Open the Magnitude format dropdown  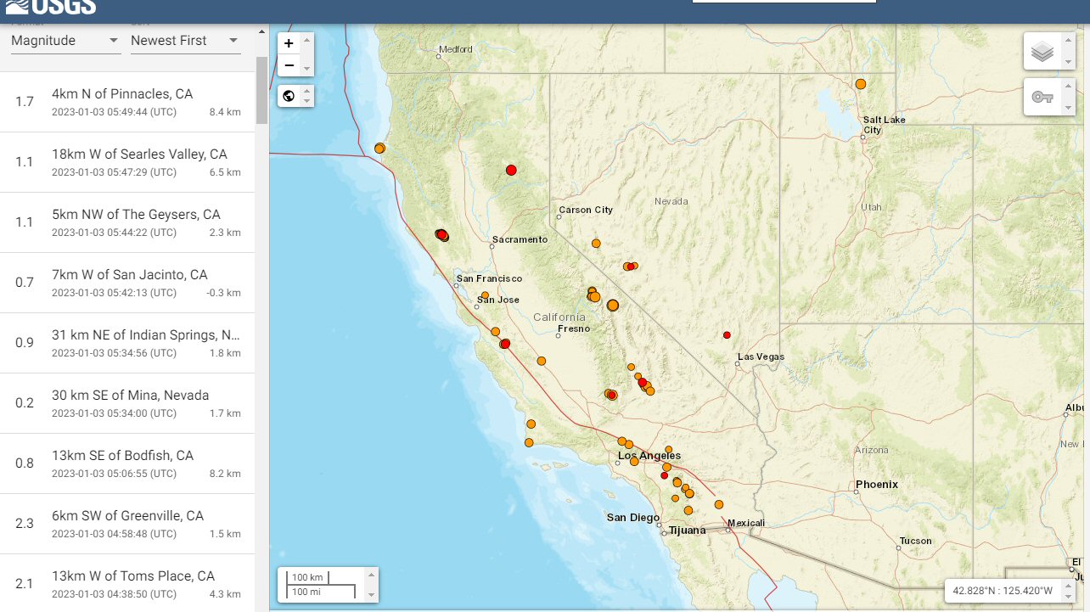coord(65,41)
